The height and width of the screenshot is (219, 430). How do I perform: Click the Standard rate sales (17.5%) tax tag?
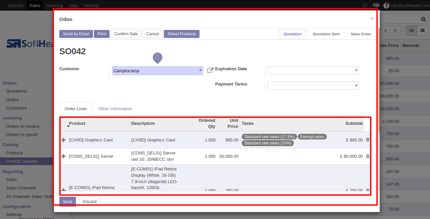(x=269, y=137)
